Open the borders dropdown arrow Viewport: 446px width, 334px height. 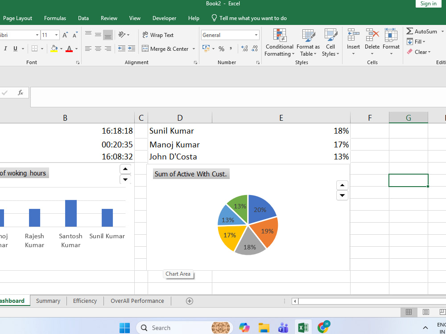click(x=42, y=49)
